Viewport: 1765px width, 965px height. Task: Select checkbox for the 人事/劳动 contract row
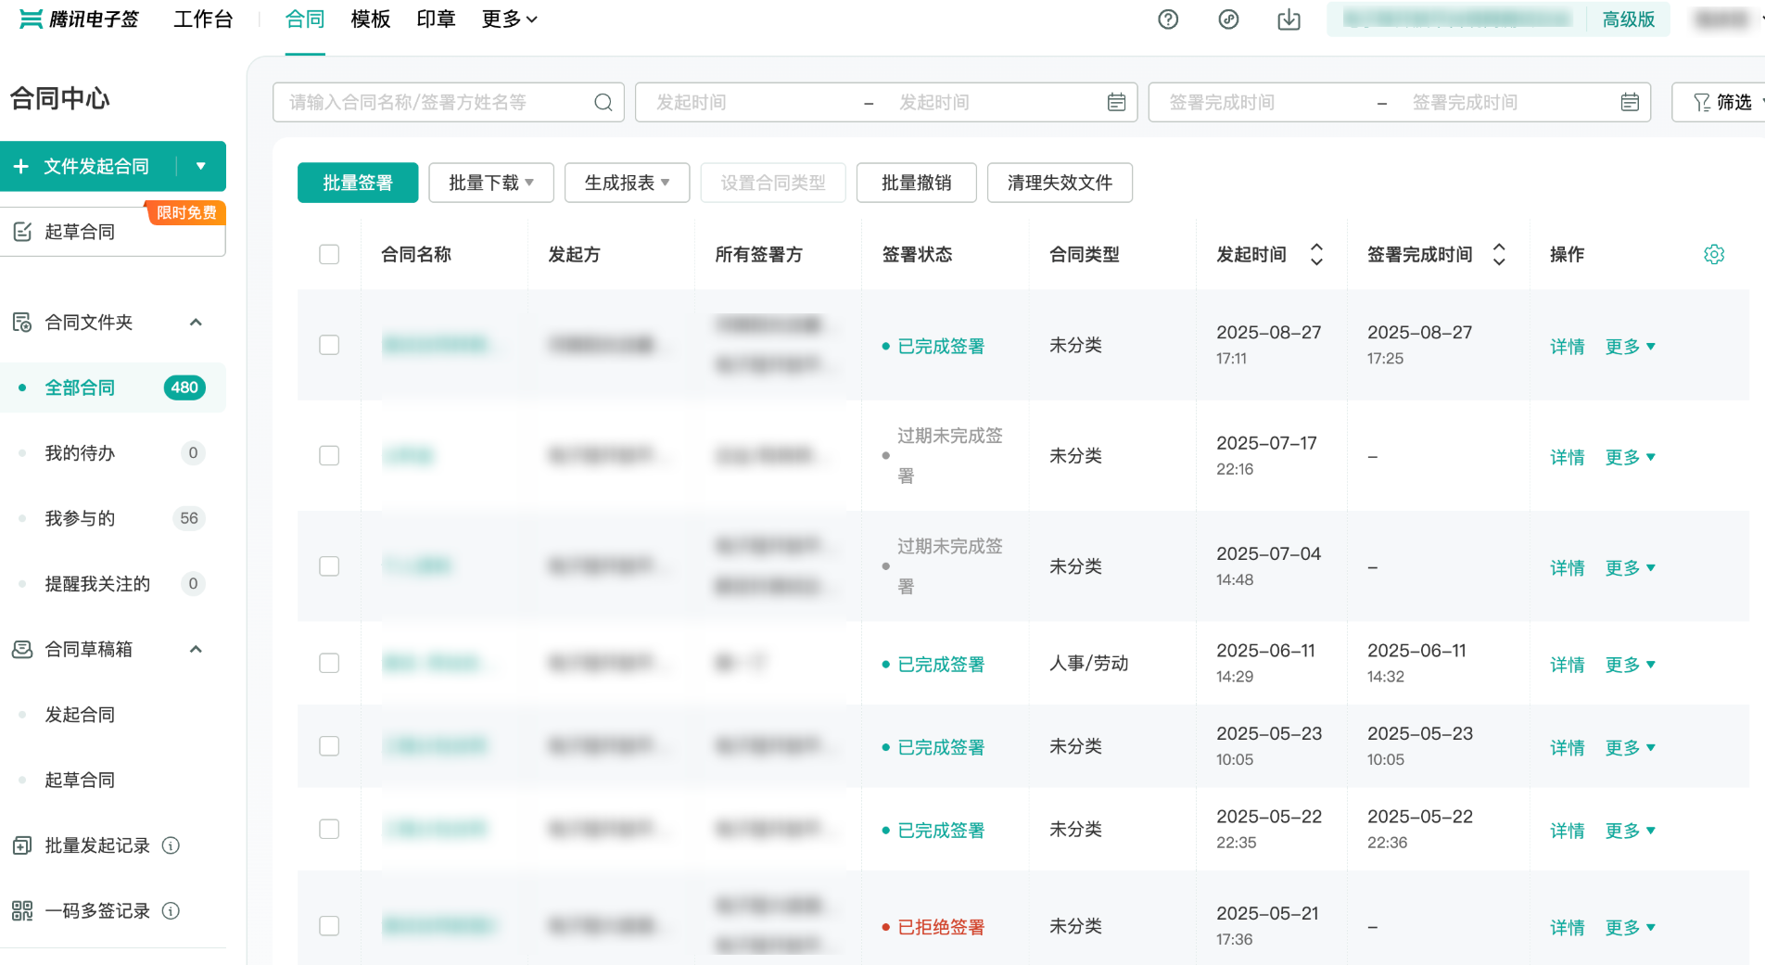(x=329, y=663)
